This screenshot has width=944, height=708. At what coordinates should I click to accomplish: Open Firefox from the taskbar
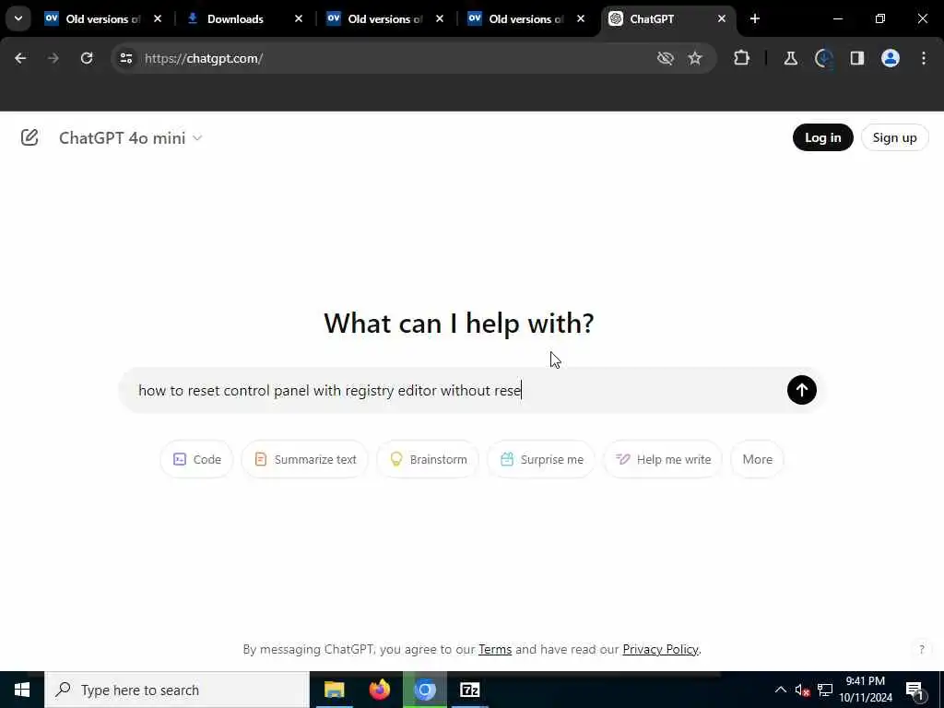pyautogui.click(x=379, y=690)
